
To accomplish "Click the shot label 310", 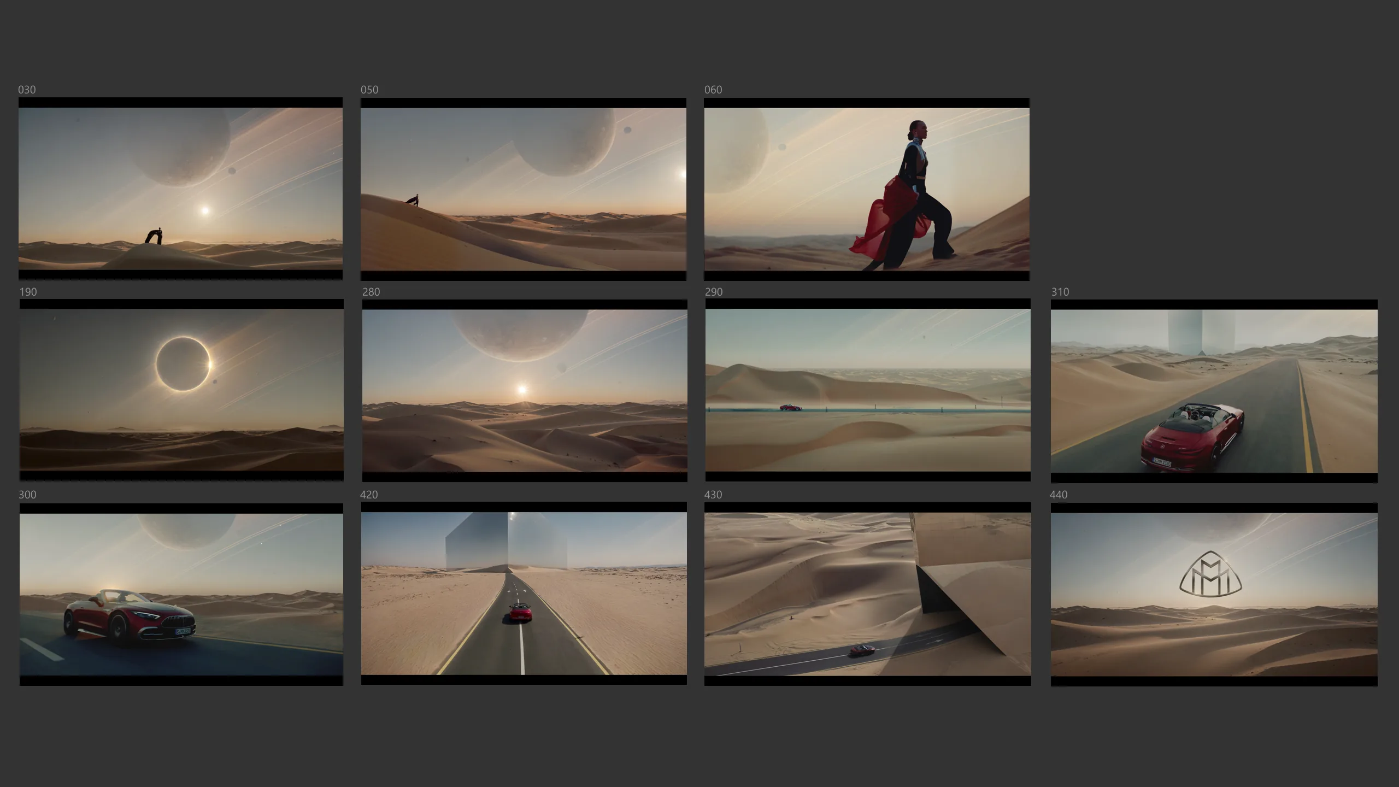I will coord(1060,292).
